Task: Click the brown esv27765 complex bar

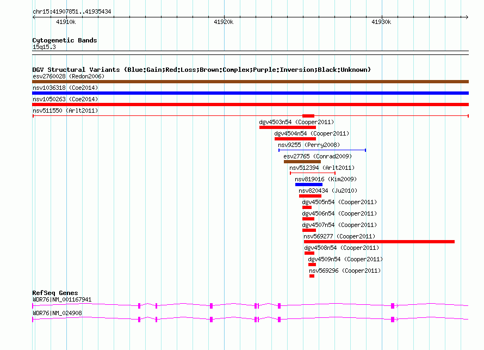Action: tap(302, 162)
